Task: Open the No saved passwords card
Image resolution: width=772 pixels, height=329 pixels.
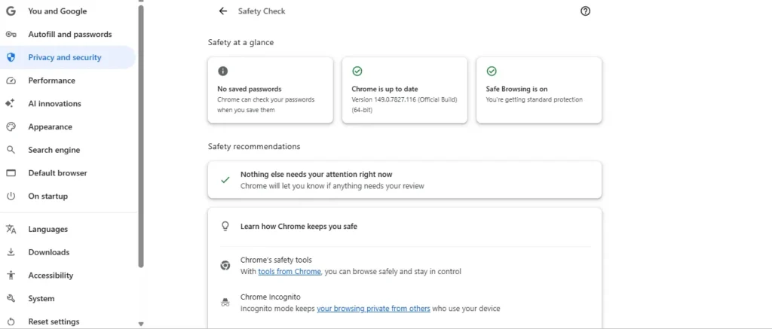Action: click(x=271, y=90)
